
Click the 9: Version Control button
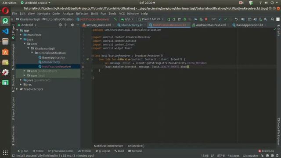(x=61, y=151)
